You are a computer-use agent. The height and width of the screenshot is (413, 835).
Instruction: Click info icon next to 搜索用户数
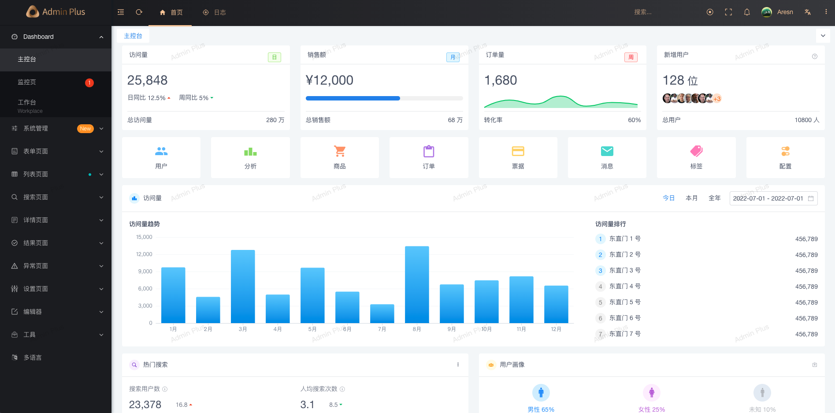(165, 389)
